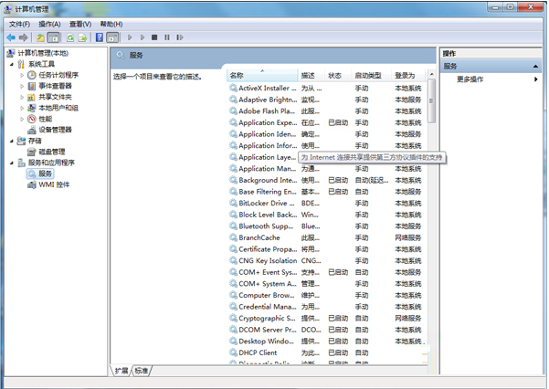This screenshot has width=549, height=389.
Task: Select WMI 控件 in the tree
Action: (53, 184)
